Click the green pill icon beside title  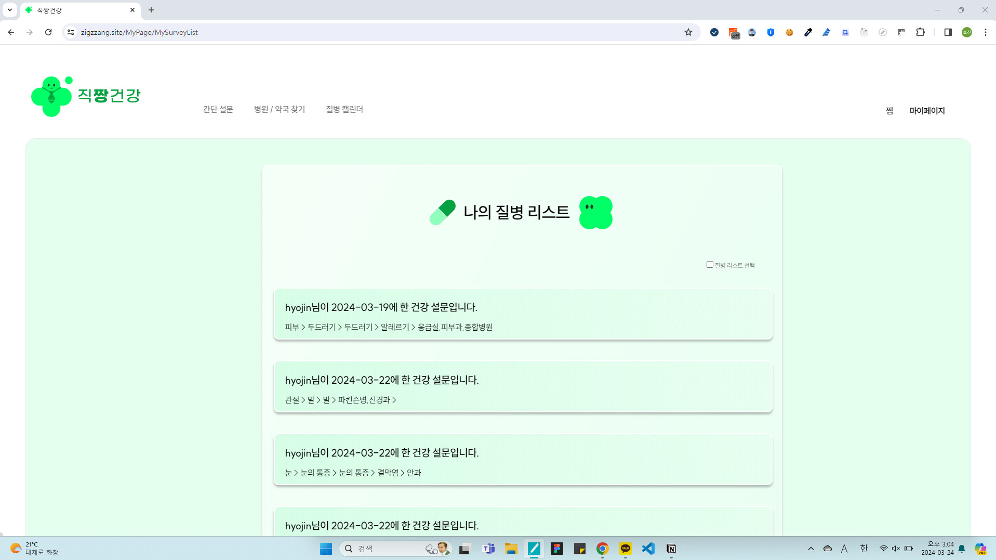(442, 212)
